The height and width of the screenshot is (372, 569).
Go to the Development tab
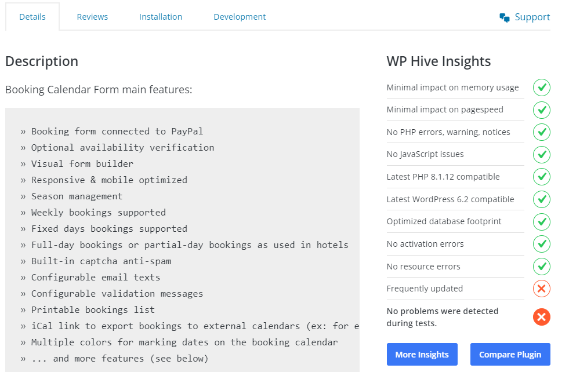point(240,17)
